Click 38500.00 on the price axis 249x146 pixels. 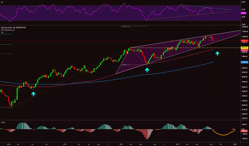click(245, 105)
